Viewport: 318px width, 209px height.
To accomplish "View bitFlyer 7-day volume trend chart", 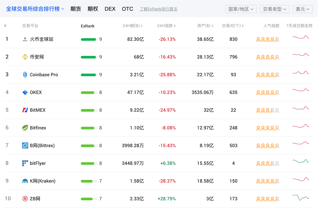I will (301, 162).
